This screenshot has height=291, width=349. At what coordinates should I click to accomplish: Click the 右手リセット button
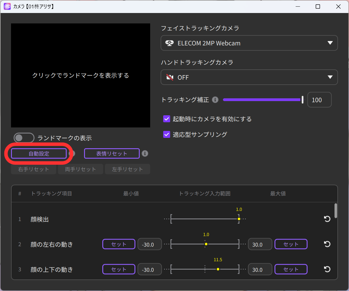click(34, 169)
